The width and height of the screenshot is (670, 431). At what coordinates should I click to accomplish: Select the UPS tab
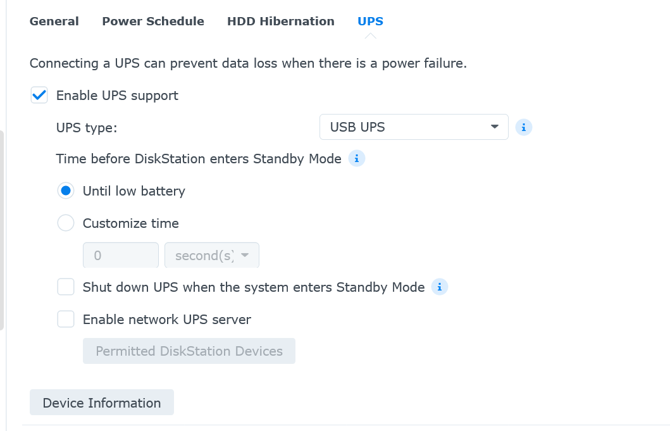pos(370,21)
